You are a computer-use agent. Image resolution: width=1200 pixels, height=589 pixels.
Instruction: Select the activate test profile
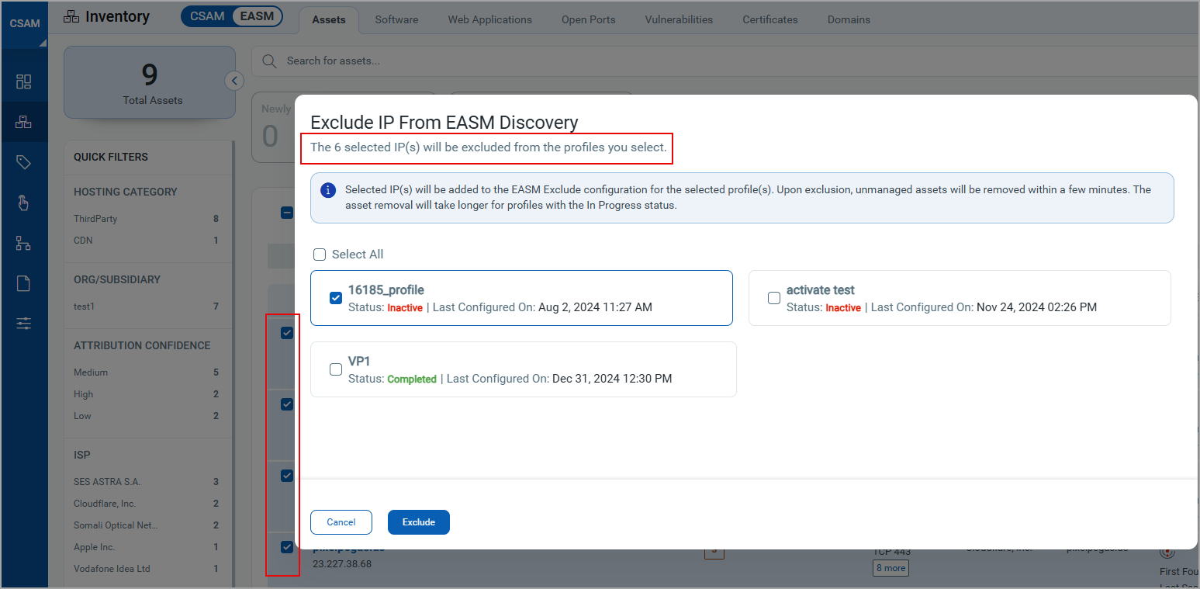click(x=773, y=298)
